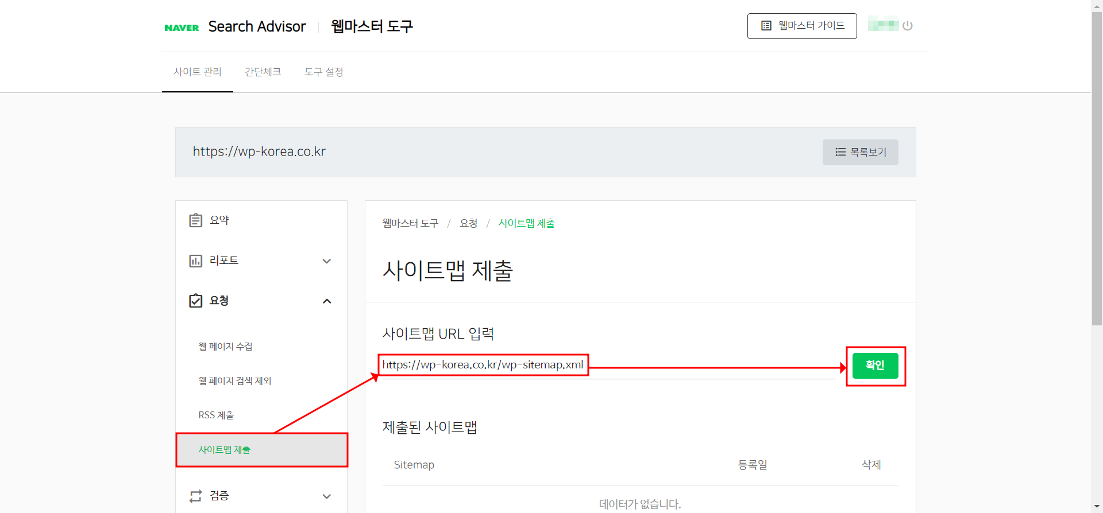Click the green 확인 button
This screenshot has height=513, width=1103.
tap(875, 366)
